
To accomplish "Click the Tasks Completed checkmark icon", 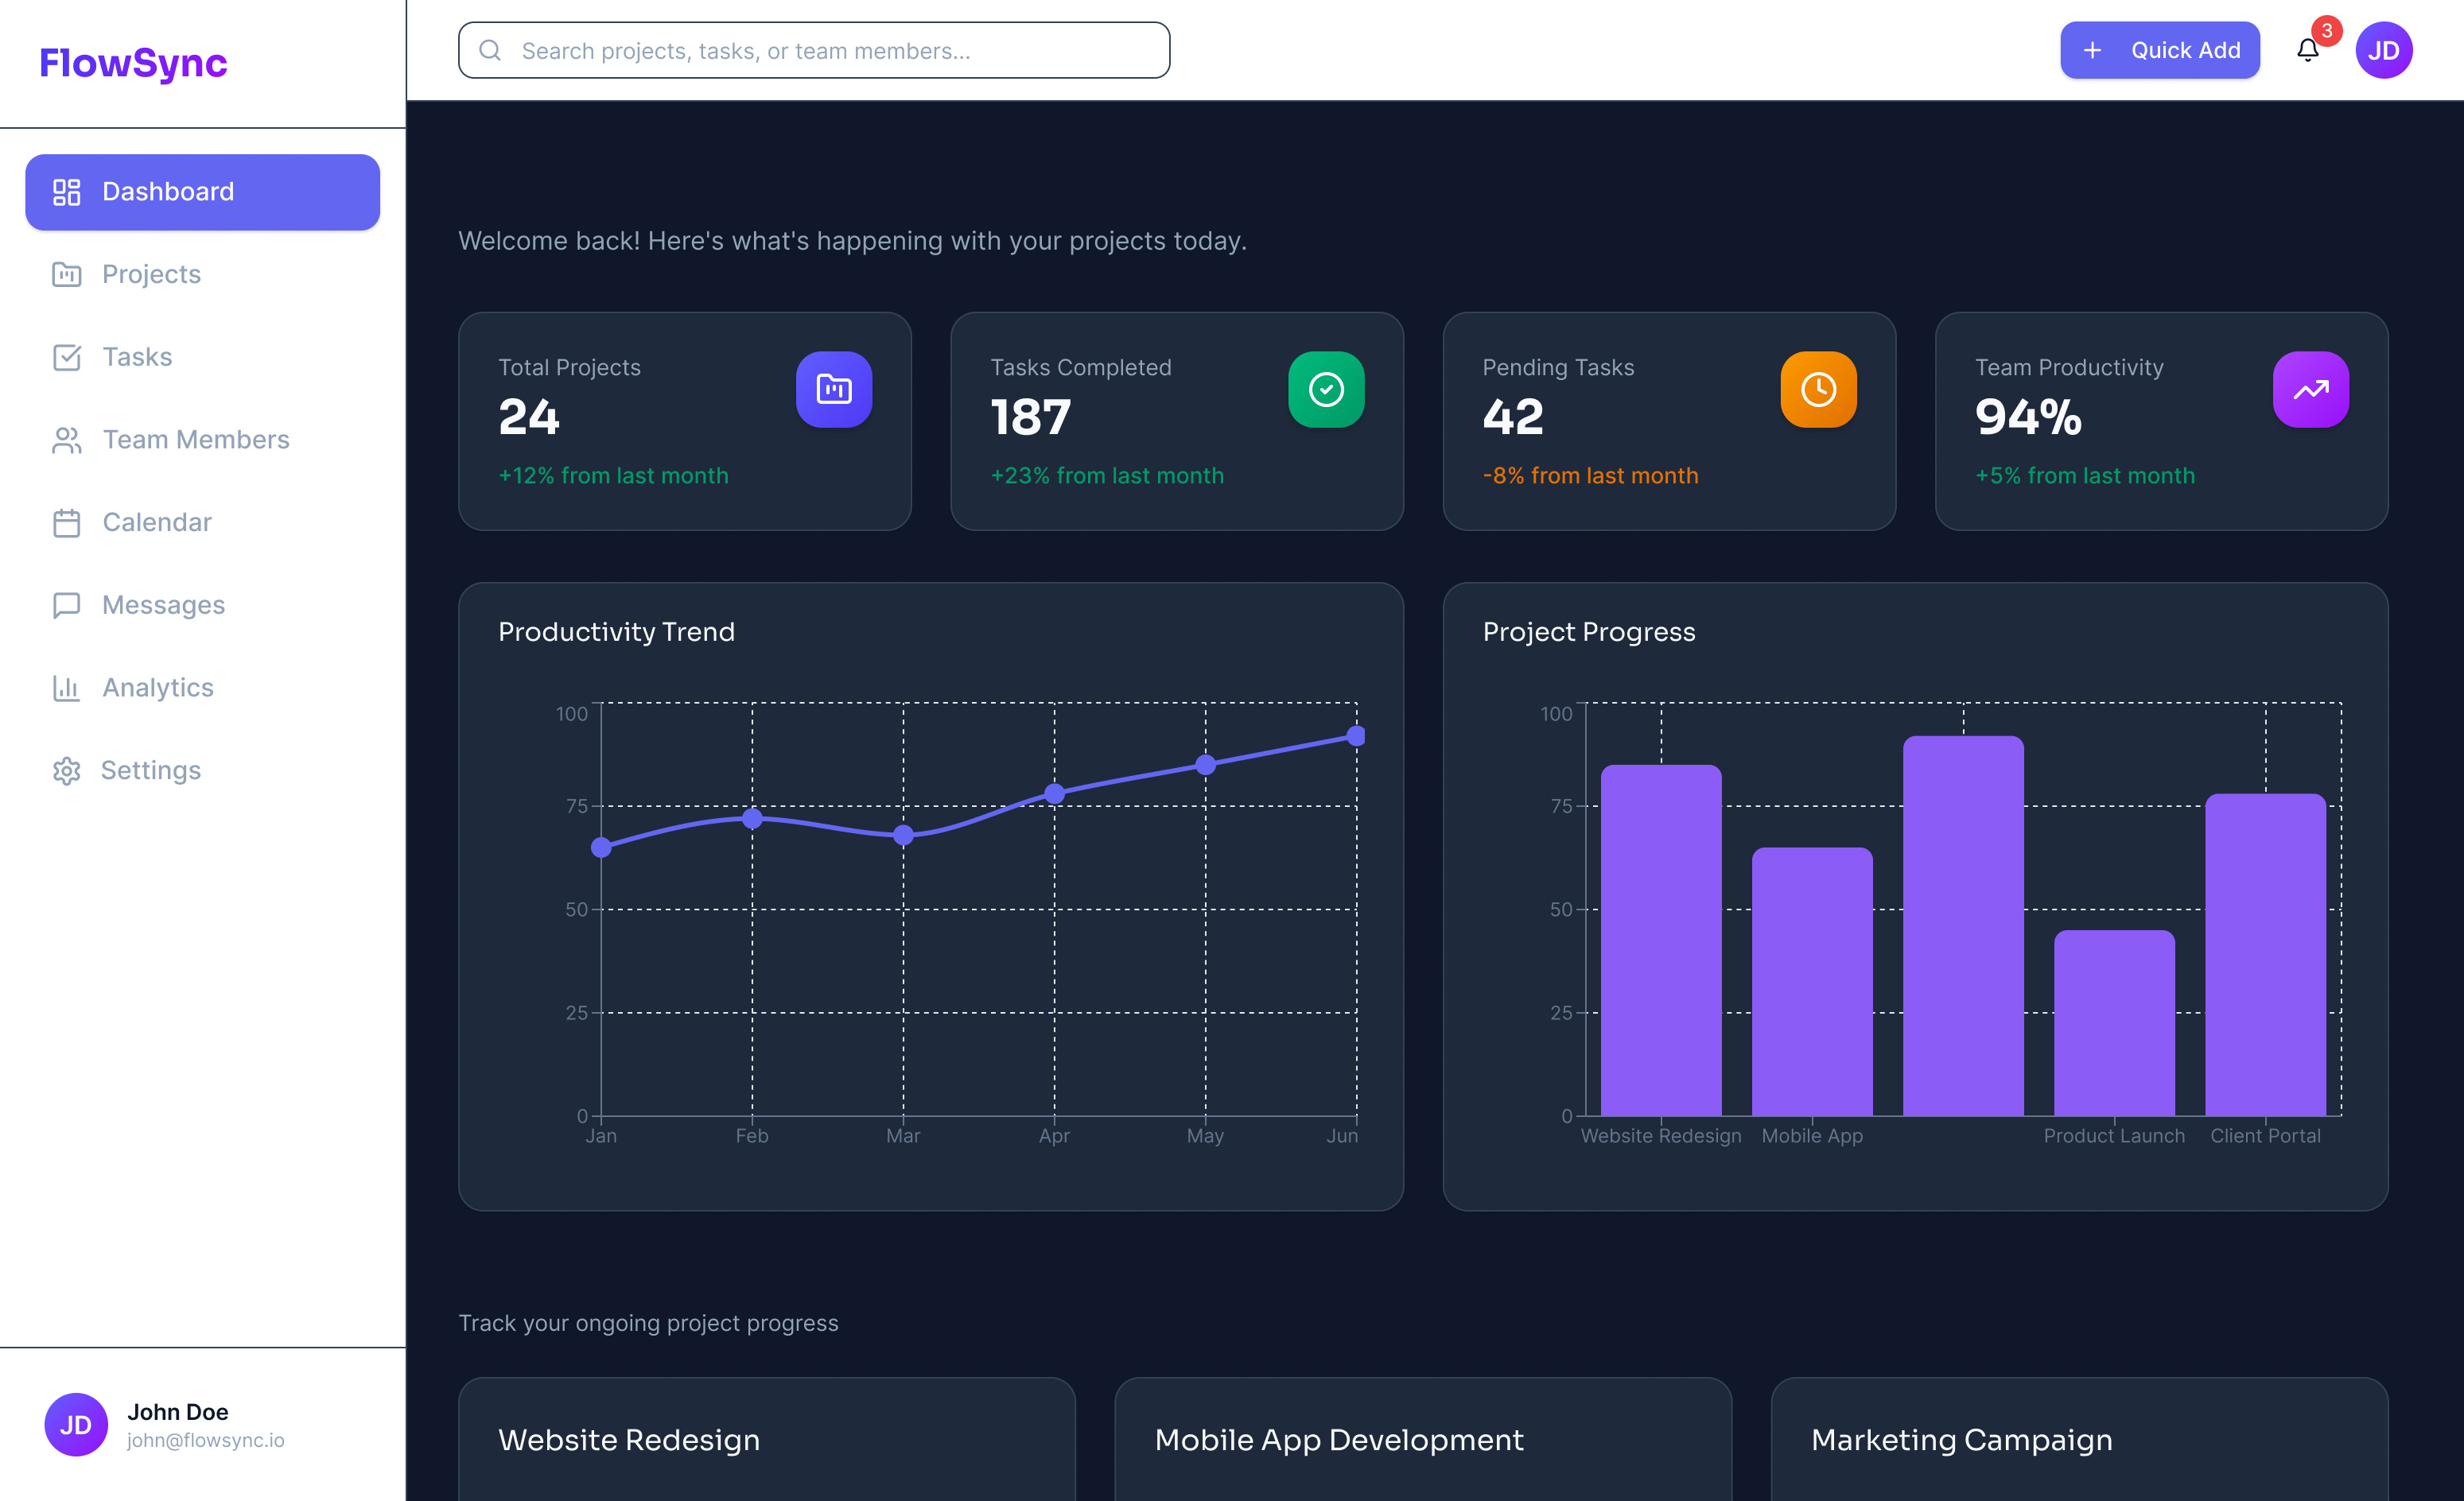I will tap(1326, 390).
